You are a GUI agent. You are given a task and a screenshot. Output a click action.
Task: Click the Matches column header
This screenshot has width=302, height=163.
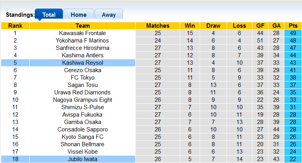[x=158, y=26]
